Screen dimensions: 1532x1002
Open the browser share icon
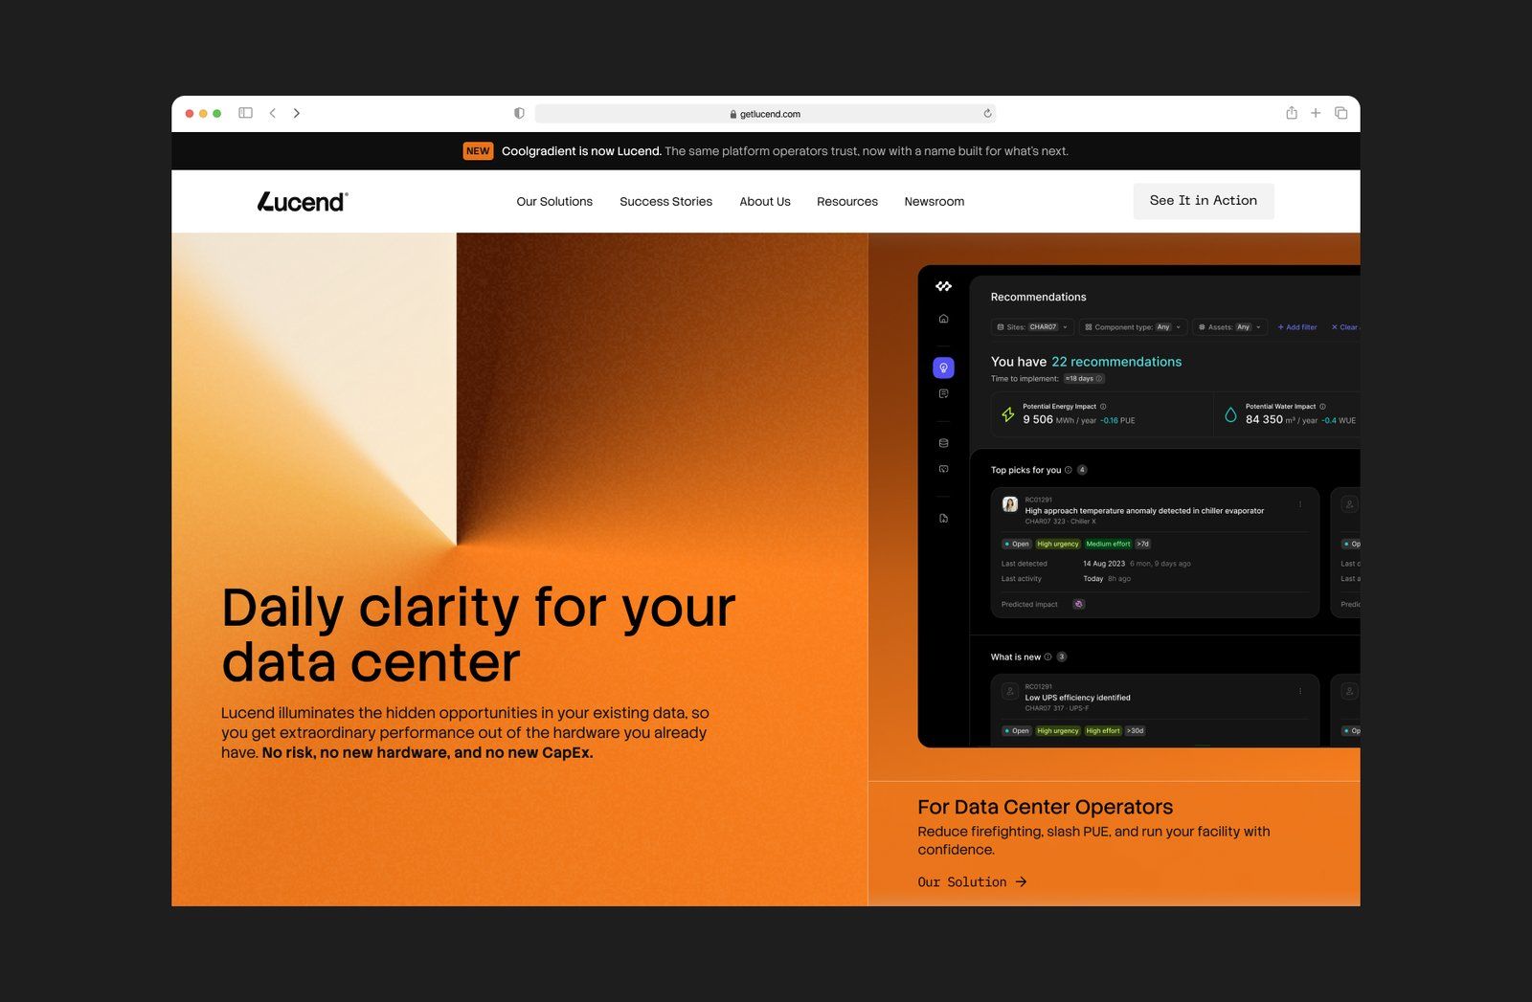[x=1292, y=113]
